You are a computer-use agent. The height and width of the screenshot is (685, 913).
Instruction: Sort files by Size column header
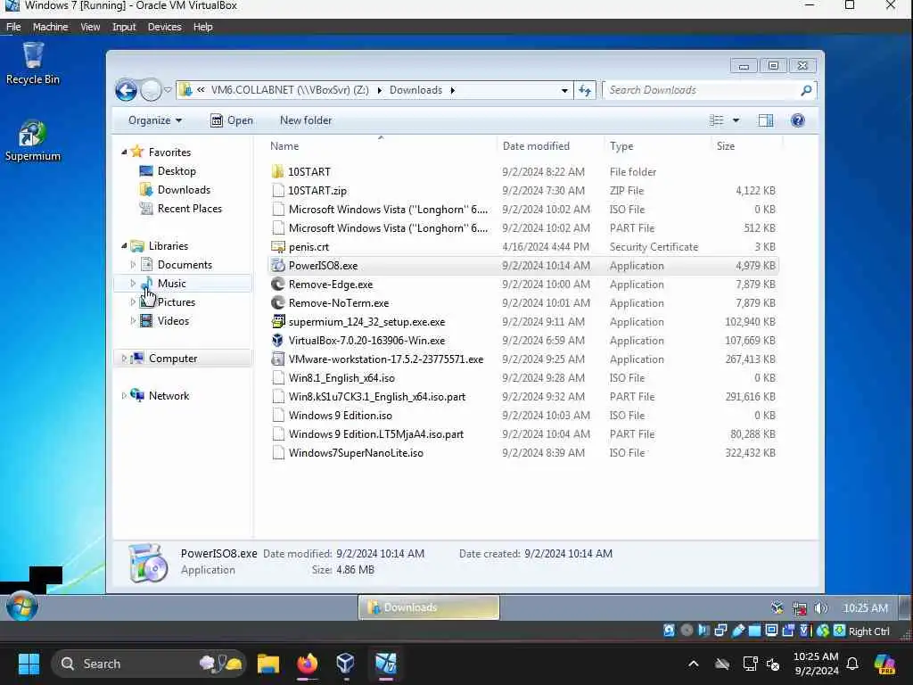(x=746, y=146)
